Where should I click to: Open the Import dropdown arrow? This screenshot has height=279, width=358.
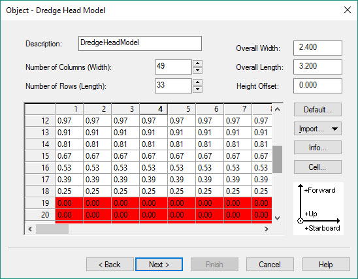point(334,129)
